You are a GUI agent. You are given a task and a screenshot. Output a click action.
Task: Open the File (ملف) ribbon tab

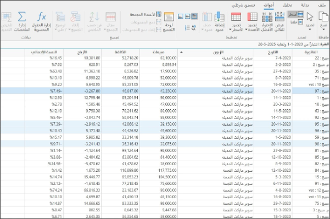coord(322,5)
